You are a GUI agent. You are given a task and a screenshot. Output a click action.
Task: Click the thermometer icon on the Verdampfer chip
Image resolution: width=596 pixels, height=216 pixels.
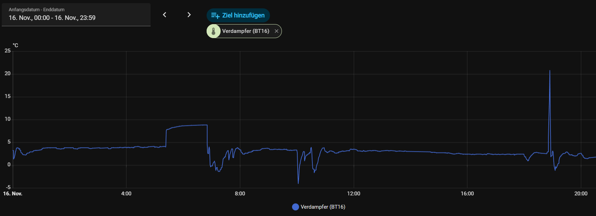[214, 31]
